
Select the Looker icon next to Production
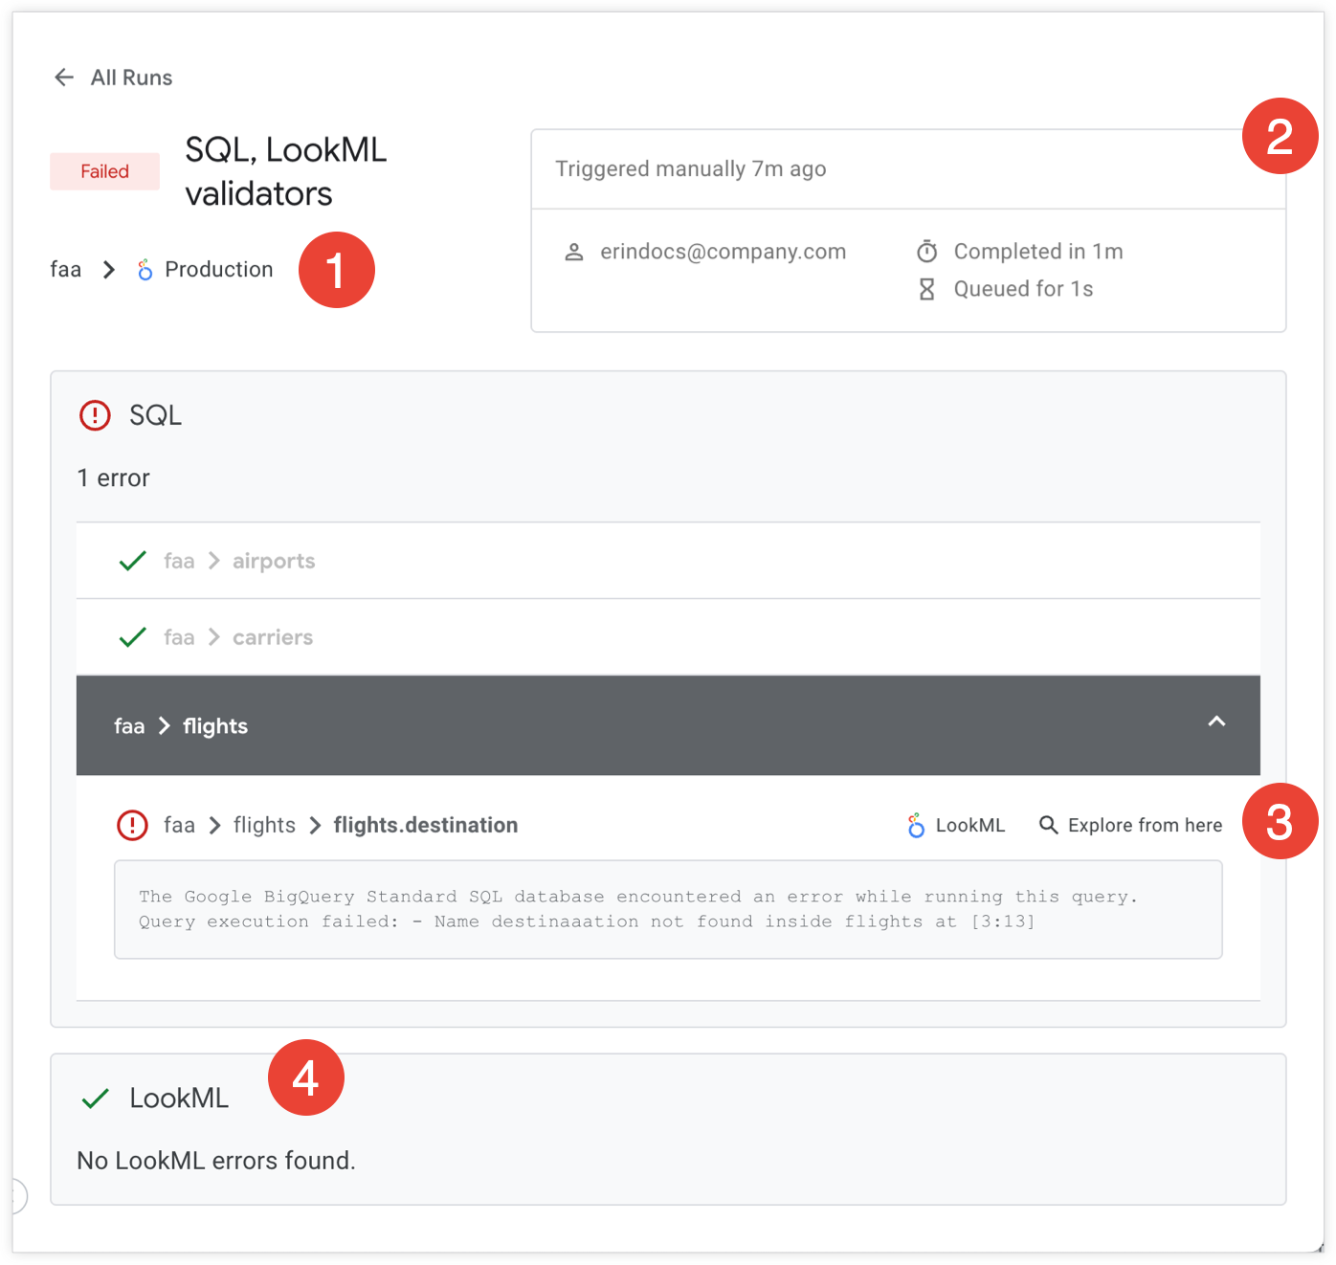(x=145, y=270)
